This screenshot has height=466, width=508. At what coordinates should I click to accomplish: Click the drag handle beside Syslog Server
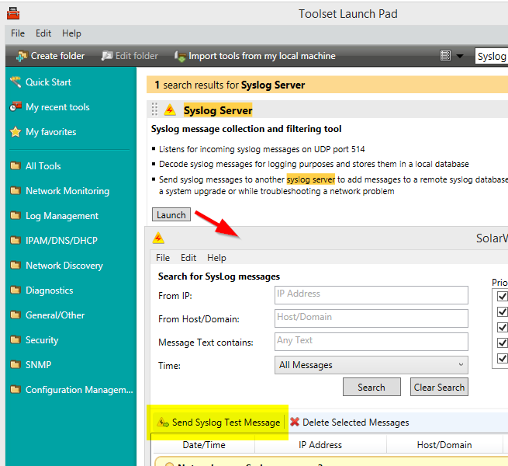(154, 110)
